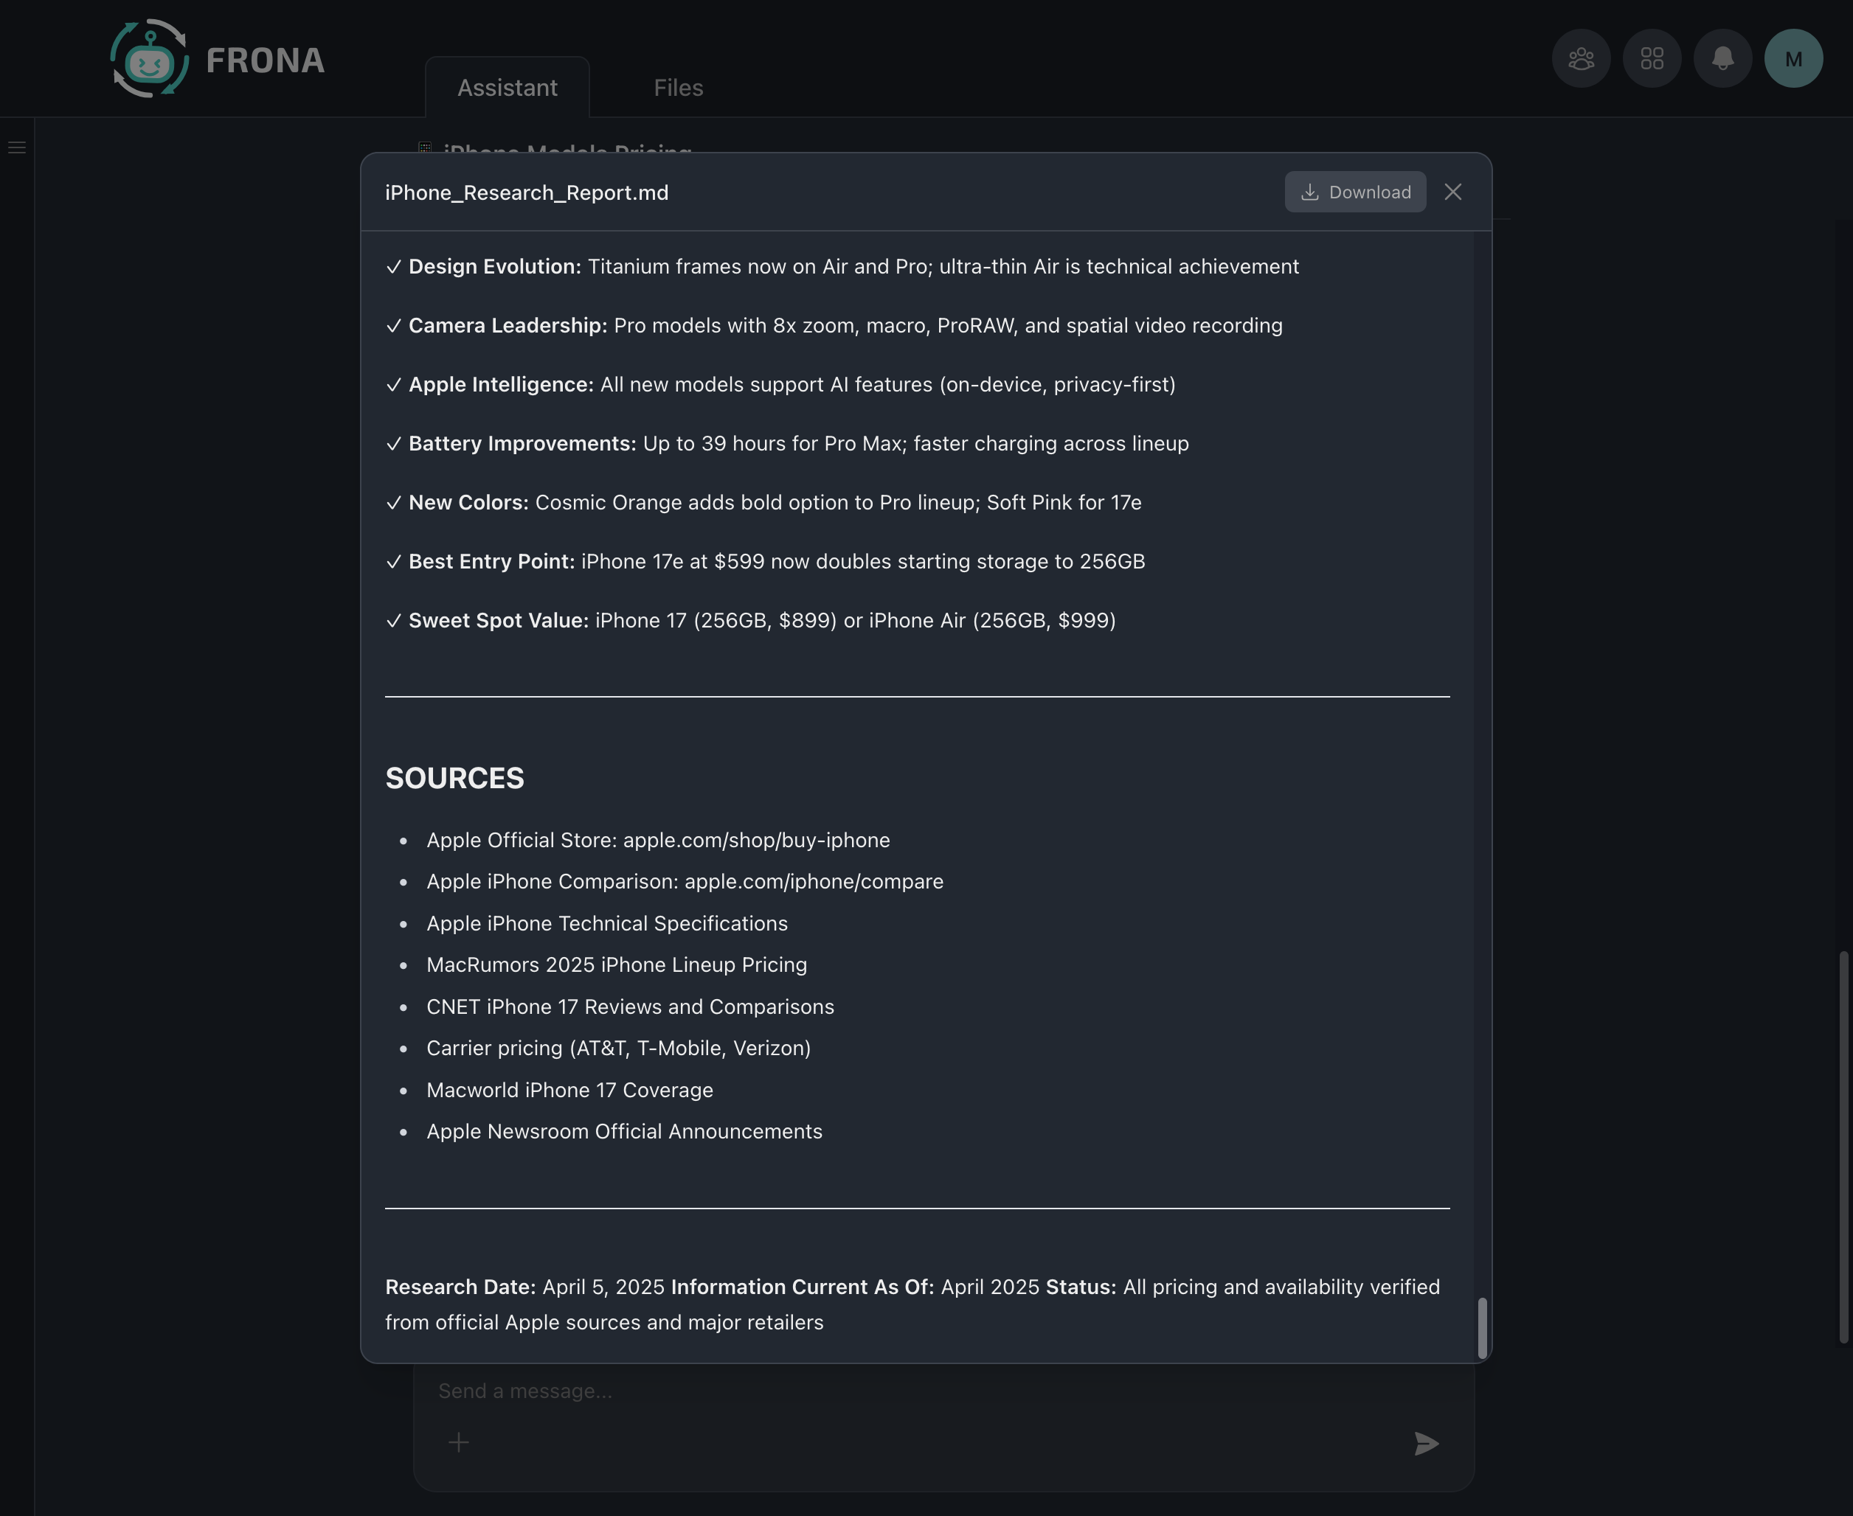
Task: Open the sidebar hamburger menu
Action: click(18, 147)
